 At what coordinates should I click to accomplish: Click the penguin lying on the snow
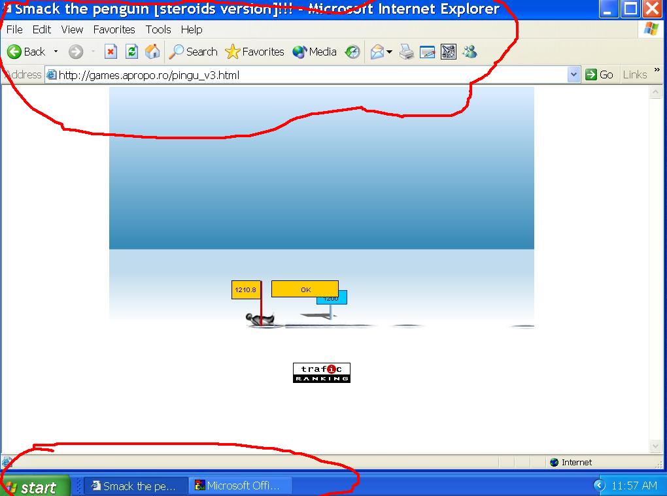point(260,319)
